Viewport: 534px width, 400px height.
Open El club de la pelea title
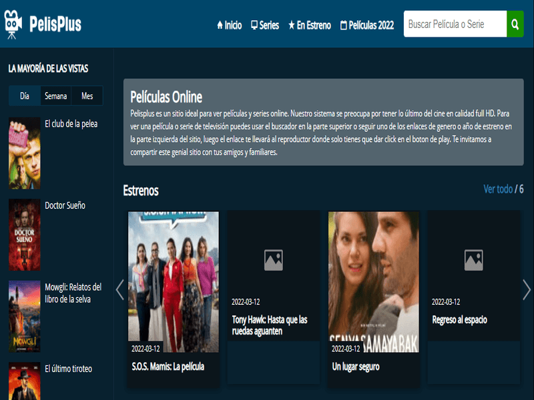71,124
